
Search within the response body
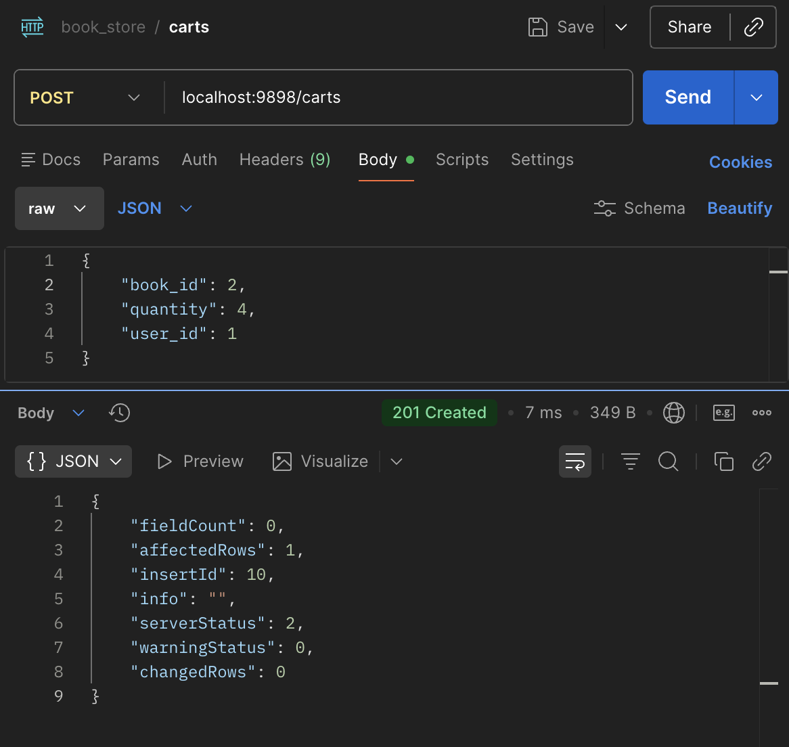(x=669, y=461)
